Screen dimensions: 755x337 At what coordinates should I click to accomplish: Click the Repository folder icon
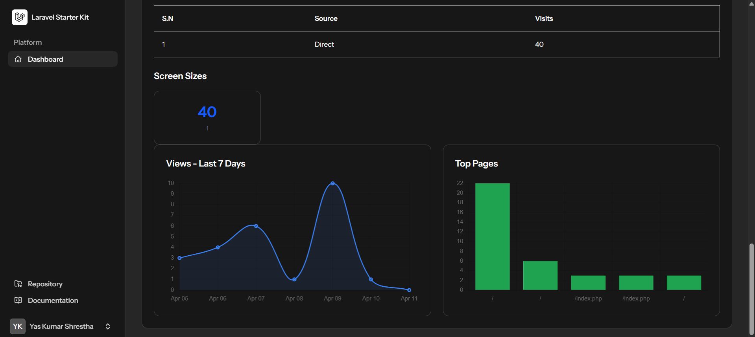18,284
